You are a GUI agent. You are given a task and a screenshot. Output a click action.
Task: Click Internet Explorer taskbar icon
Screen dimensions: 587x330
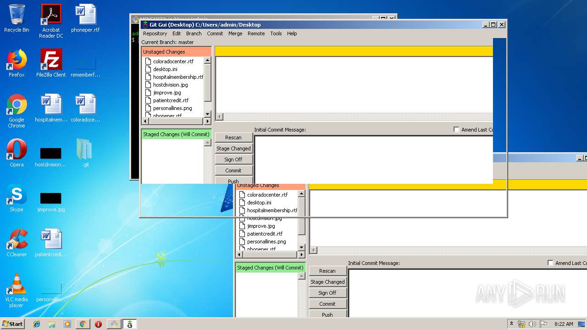[37, 324]
